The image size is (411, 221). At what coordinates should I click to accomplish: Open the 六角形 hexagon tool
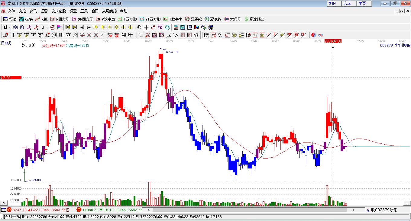pos(233,19)
